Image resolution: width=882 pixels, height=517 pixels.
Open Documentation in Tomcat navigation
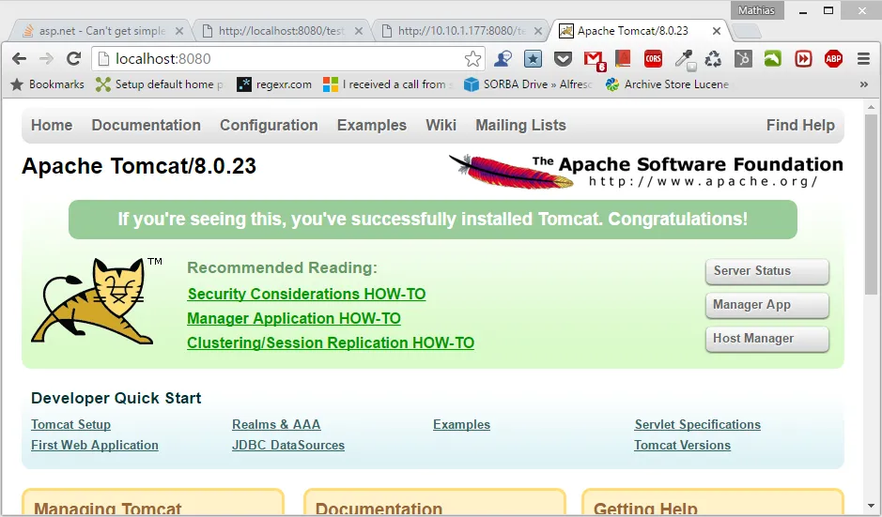tap(147, 126)
